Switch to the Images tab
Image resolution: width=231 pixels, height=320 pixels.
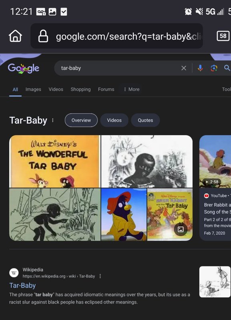[x=33, y=89]
